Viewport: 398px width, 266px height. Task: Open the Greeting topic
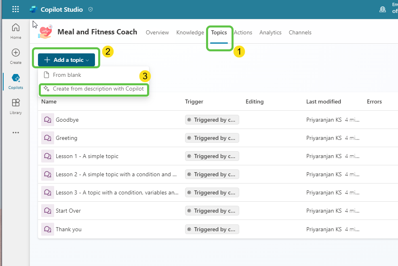tap(66, 138)
